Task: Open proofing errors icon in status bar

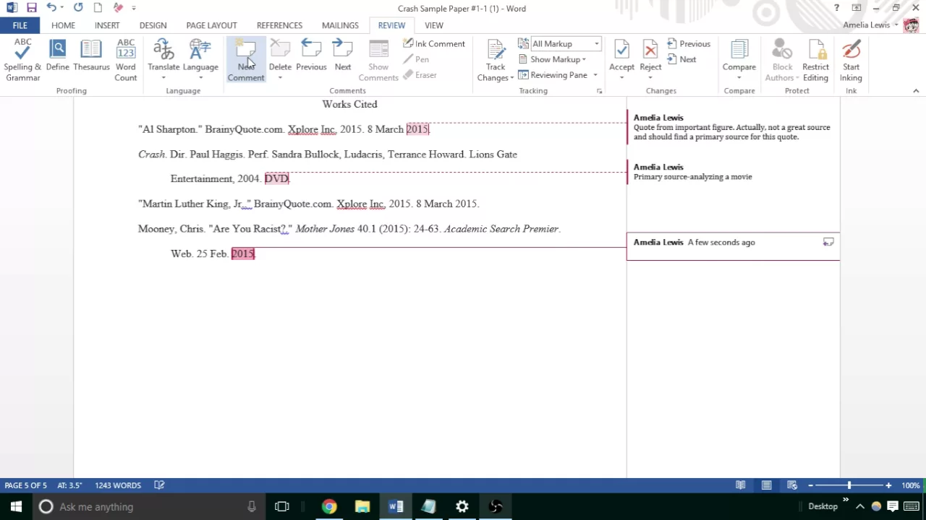Action: click(x=159, y=485)
